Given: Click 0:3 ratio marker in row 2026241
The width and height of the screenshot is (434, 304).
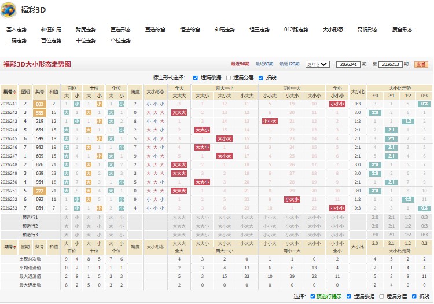Looking at the screenshot, I should [424, 104].
